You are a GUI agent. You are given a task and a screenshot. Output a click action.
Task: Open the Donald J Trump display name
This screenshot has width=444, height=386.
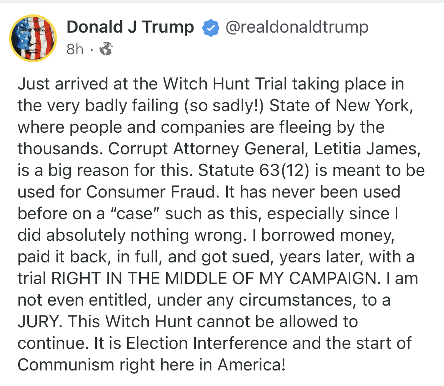130,27
